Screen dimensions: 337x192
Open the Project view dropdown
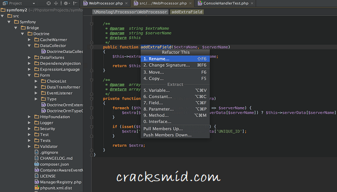[x=34, y=3]
